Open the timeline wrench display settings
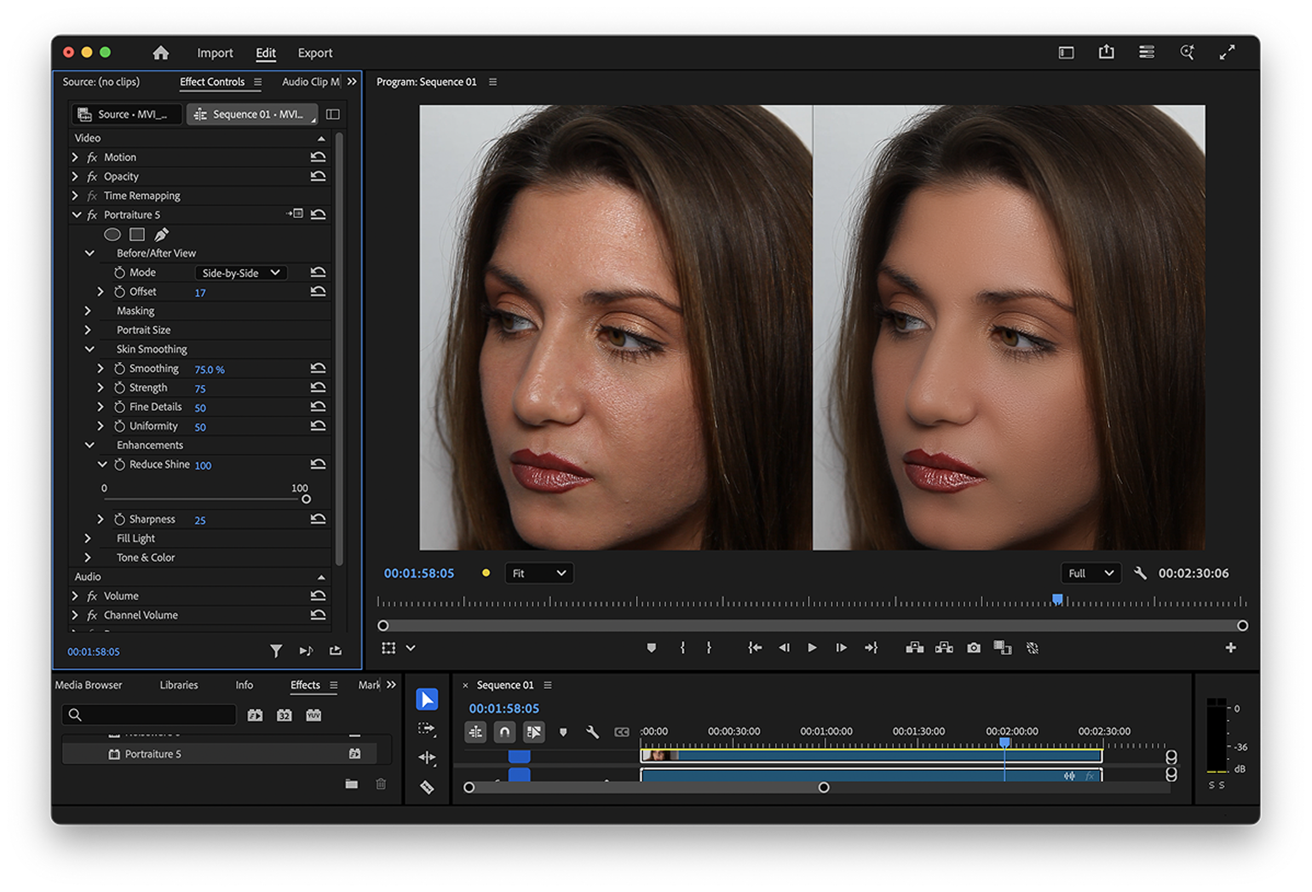 [591, 732]
